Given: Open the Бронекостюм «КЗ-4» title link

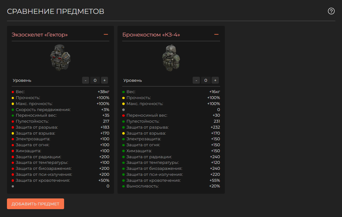Looking at the screenshot, I should (x=151, y=35).
